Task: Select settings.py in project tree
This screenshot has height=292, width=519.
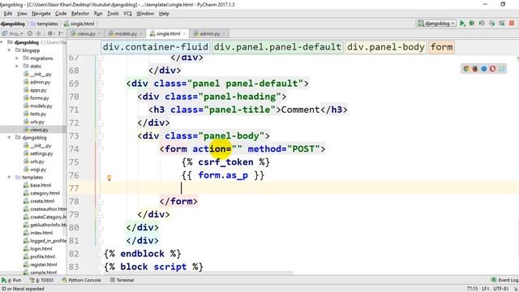Action: tap(41, 153)
